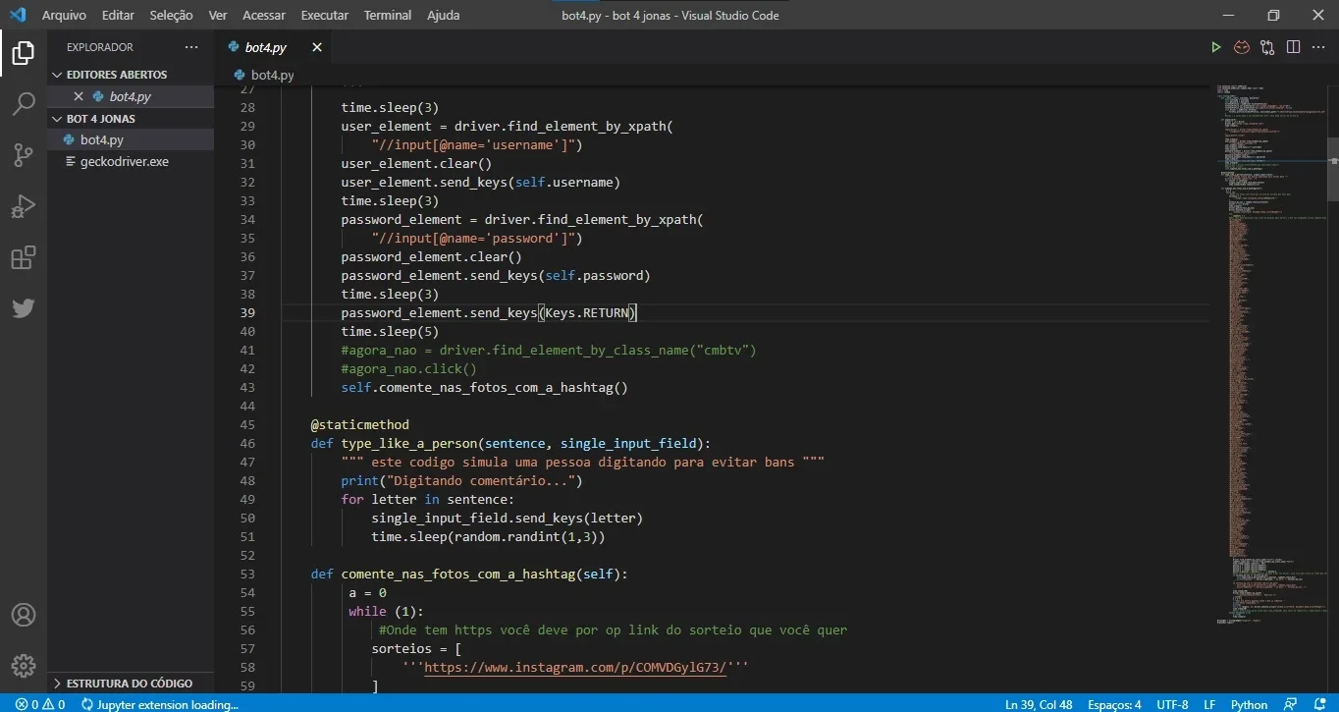Close bot4.py in Open Editors list
This screenshot has height=712, width=1339.
coord(79,96)
